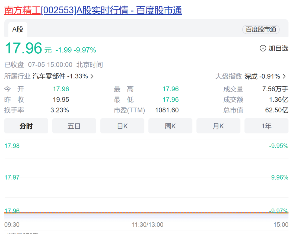Click the 成交额 value 1.36亿
293x234 pixels.
(279, 100)
